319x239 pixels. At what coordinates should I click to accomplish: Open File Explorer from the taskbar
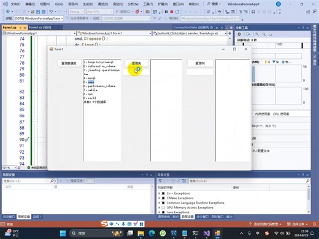pos(140,233)
